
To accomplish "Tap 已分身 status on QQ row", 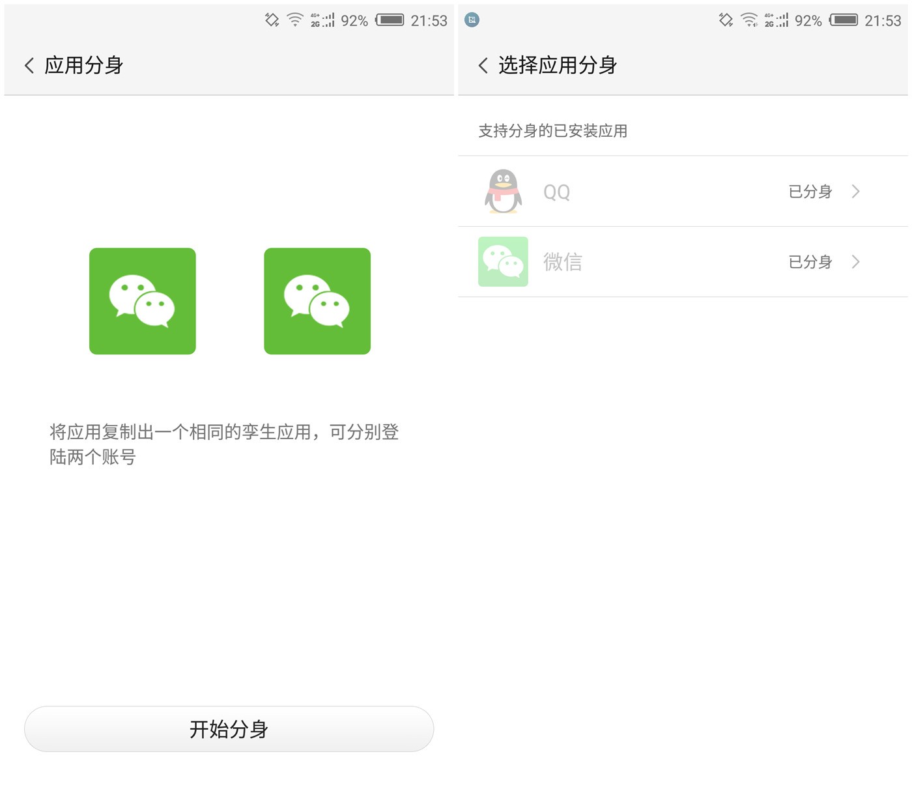I will 810,192.
